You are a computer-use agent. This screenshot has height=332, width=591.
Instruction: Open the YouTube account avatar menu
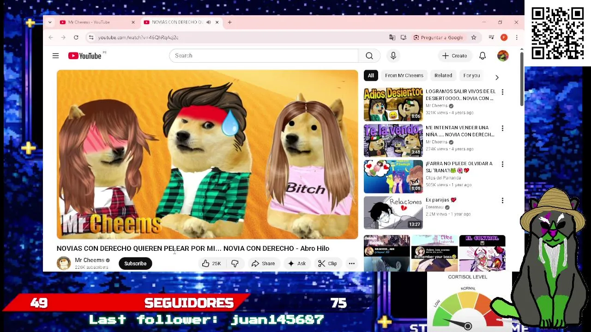coord(503,56)
